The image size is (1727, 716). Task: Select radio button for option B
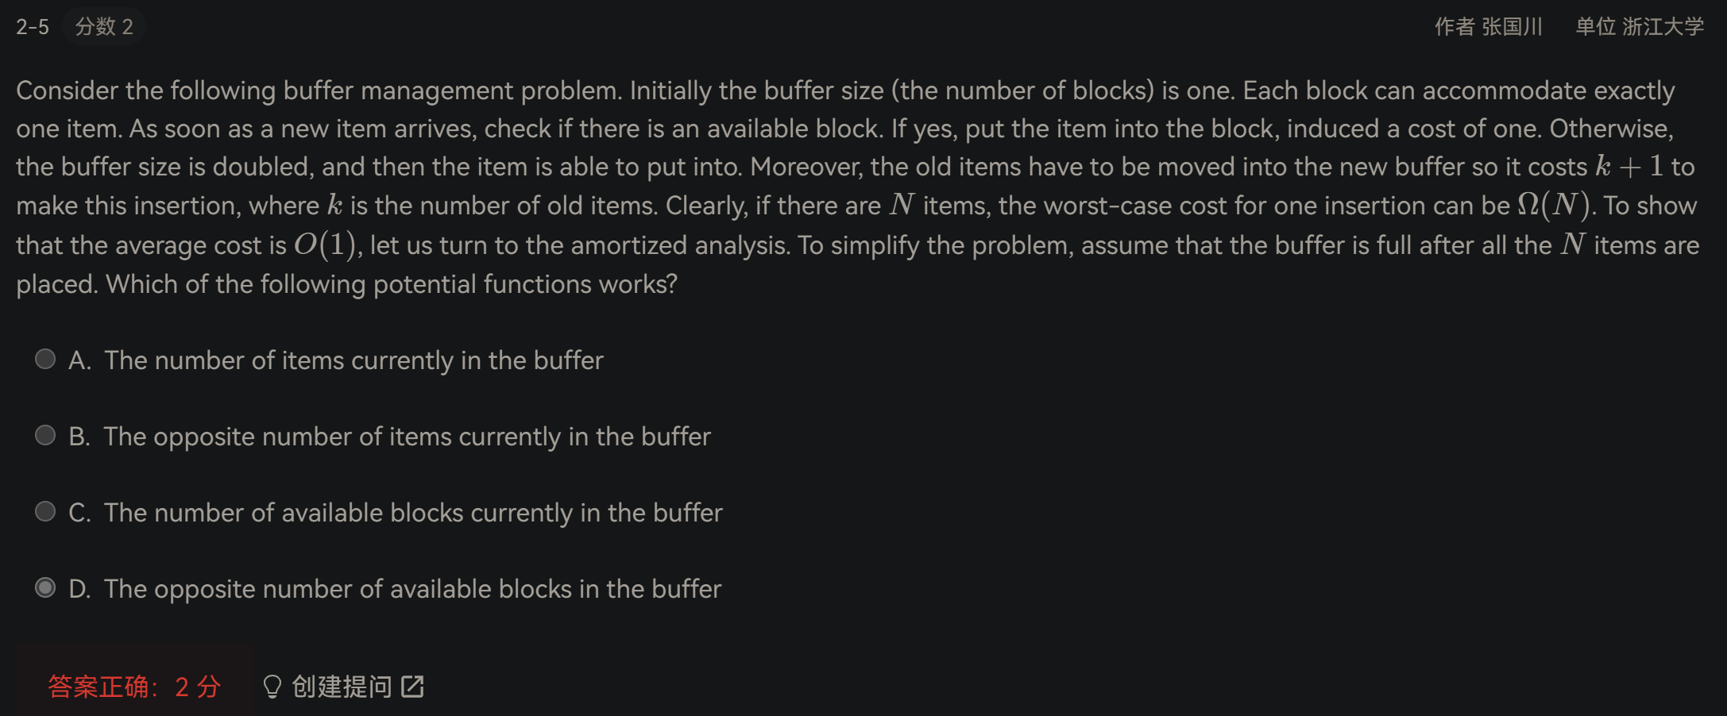[x=45, y=436]
